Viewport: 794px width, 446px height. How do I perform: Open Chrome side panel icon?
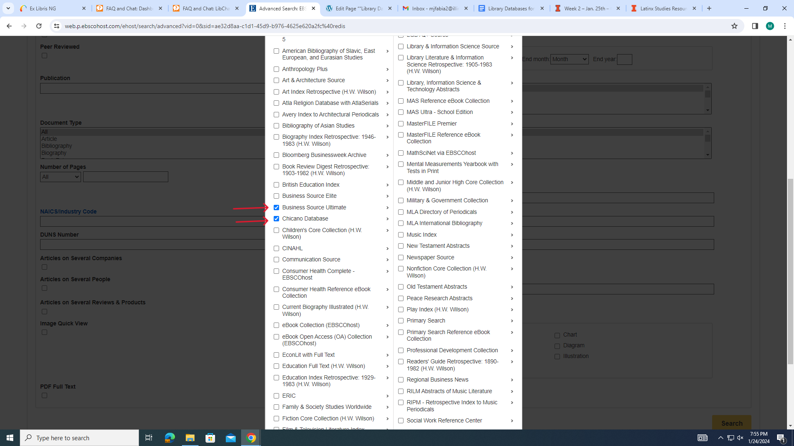(755, 26)
